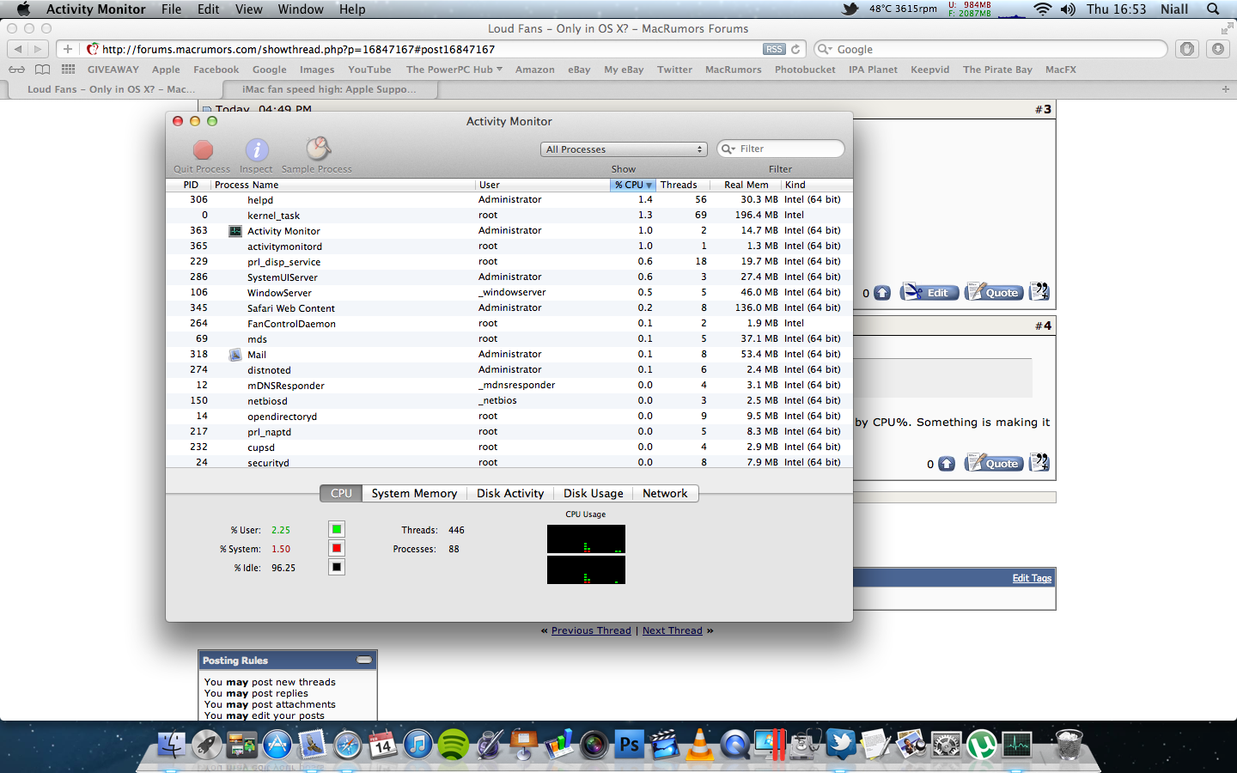Click Safari Top Sites grid icon
1237x773 pixels.
coord(68,70)
